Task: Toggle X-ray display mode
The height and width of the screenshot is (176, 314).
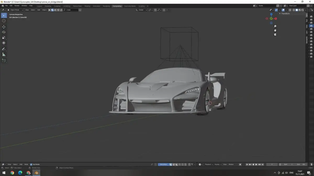Action: coord(290,10)
